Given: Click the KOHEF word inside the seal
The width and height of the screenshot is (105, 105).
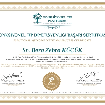Looking at the screenshot, I should (51, 84).
